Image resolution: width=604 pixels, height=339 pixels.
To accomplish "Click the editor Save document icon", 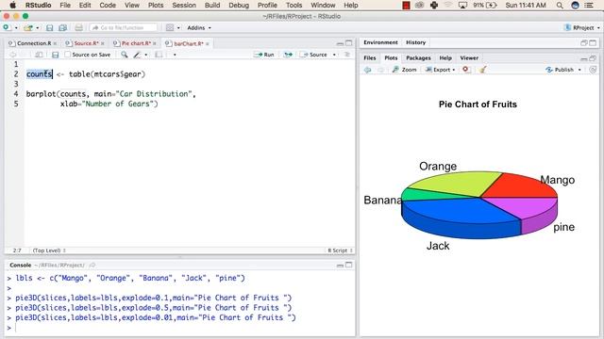I will coord(55,55).
